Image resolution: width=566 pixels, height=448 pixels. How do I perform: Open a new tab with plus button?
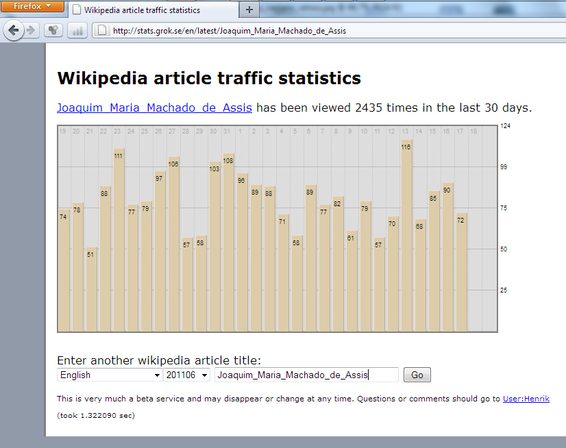tap(249, 10)
